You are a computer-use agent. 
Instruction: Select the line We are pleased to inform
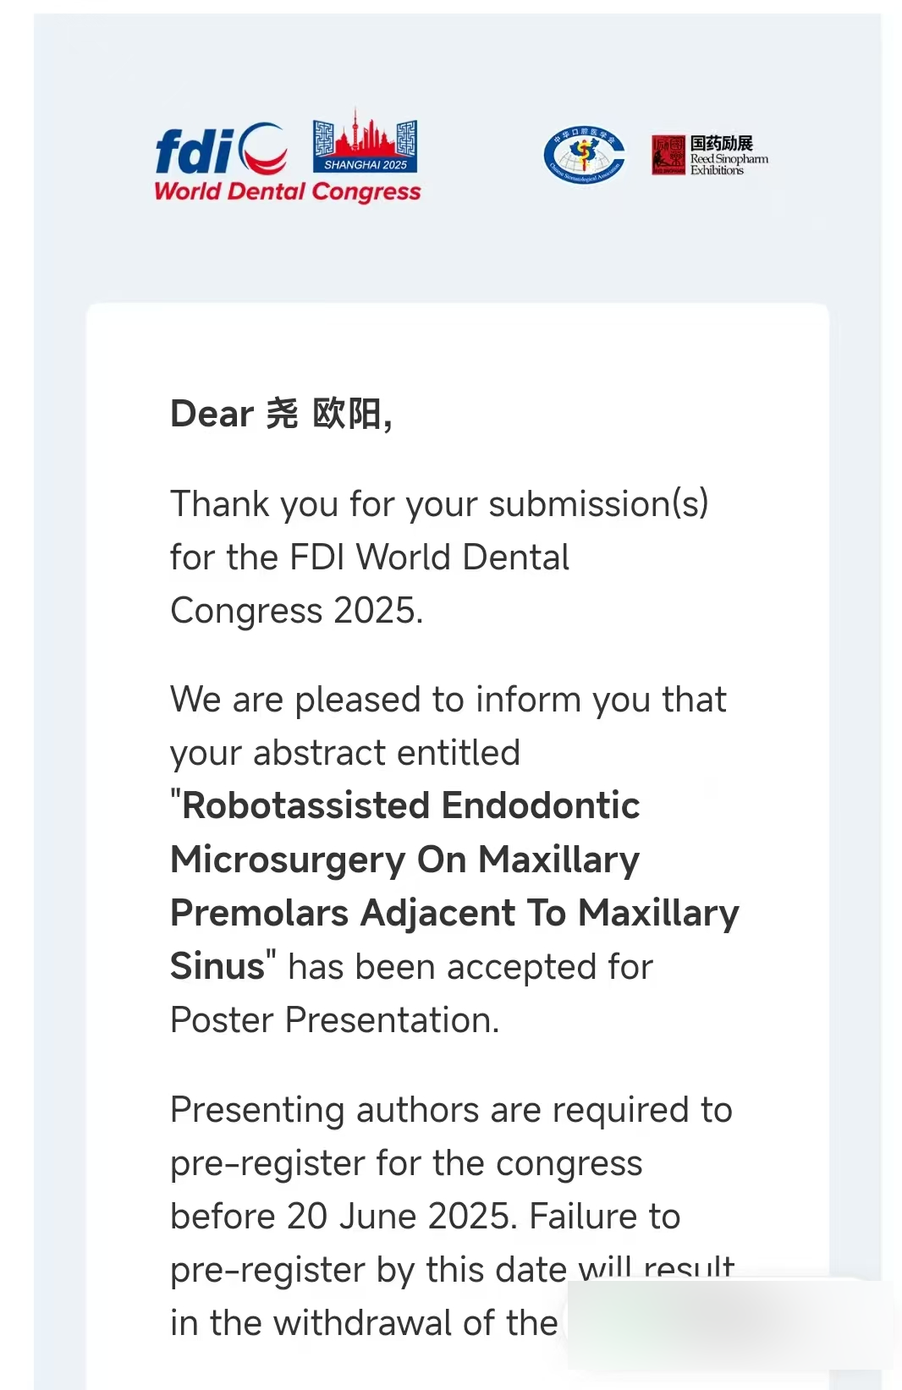click(448, 700)
